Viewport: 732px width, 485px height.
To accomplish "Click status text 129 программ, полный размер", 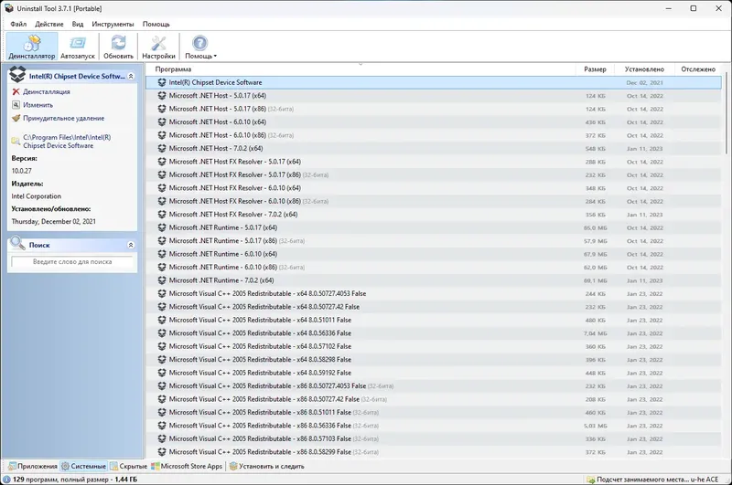I will [75, 480].
